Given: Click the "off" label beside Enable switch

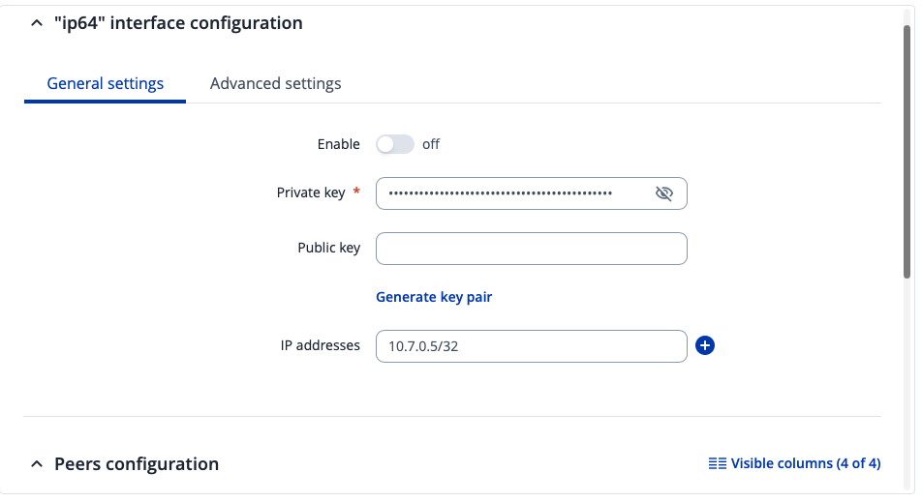Looking at the screenshot, I should coord(431,144).
